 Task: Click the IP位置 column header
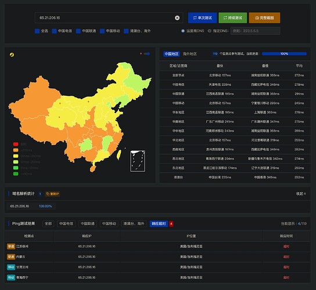[x=191, y=236]
